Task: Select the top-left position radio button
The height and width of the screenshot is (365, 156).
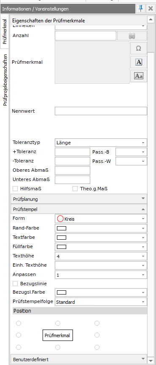Action: click(x=19, y=323)
